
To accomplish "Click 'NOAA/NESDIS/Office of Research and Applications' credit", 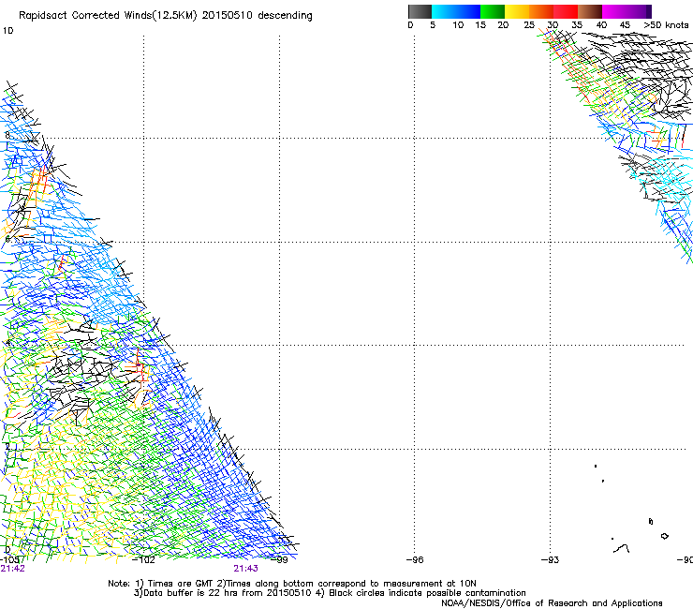I will tap(552, 603).
